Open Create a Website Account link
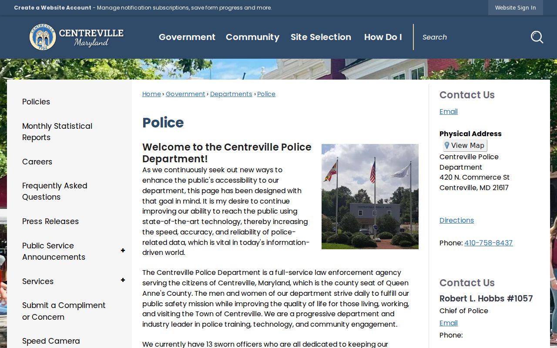557x348 pixels. 53,7
